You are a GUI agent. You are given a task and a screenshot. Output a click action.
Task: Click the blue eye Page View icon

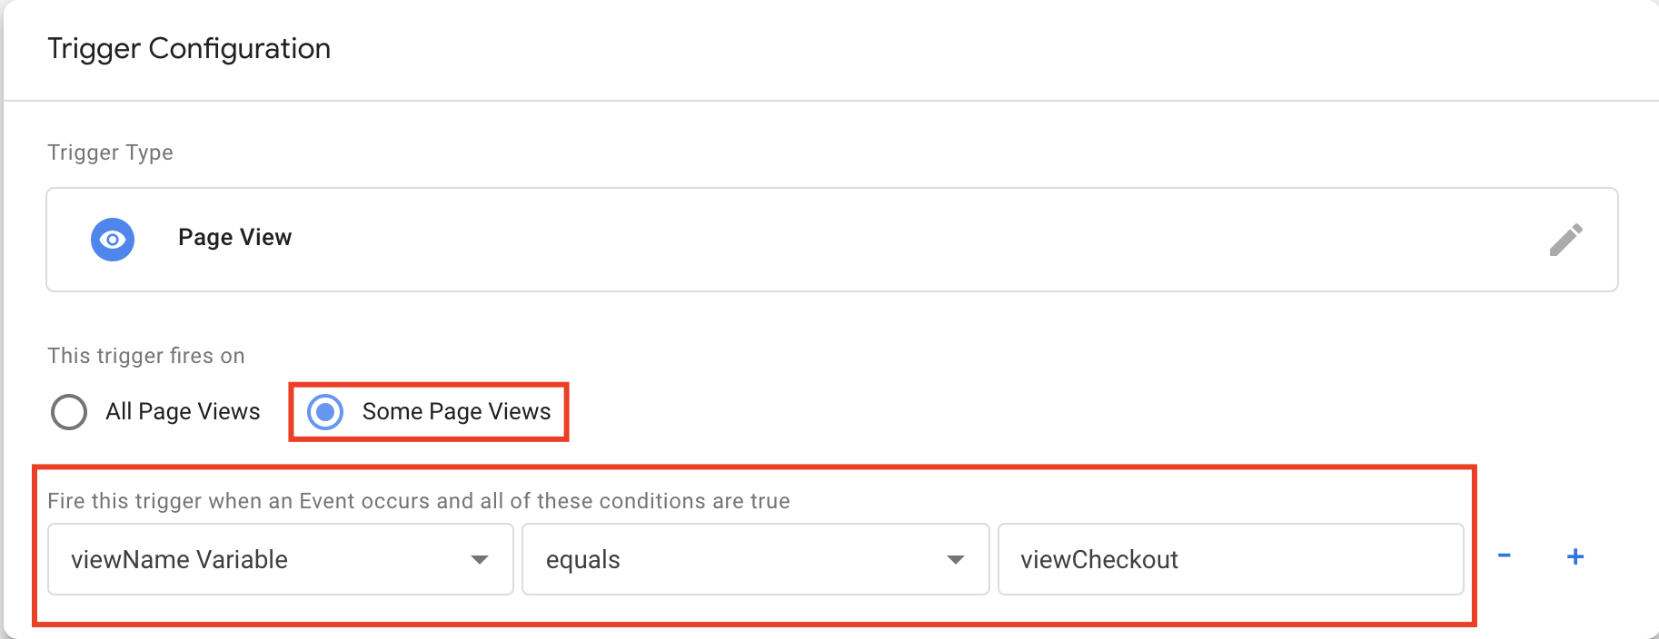[x=113, y=240]
